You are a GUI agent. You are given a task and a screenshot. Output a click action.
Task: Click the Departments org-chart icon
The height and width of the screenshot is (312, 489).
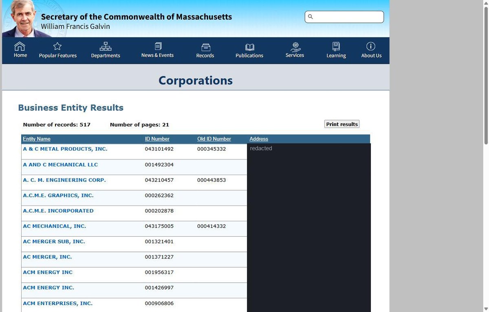click(x=106, y=46)
